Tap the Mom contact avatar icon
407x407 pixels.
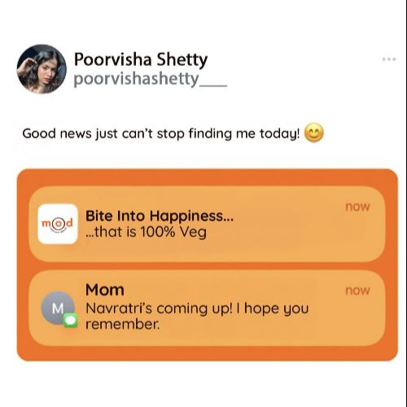click(x=58, y=308)
